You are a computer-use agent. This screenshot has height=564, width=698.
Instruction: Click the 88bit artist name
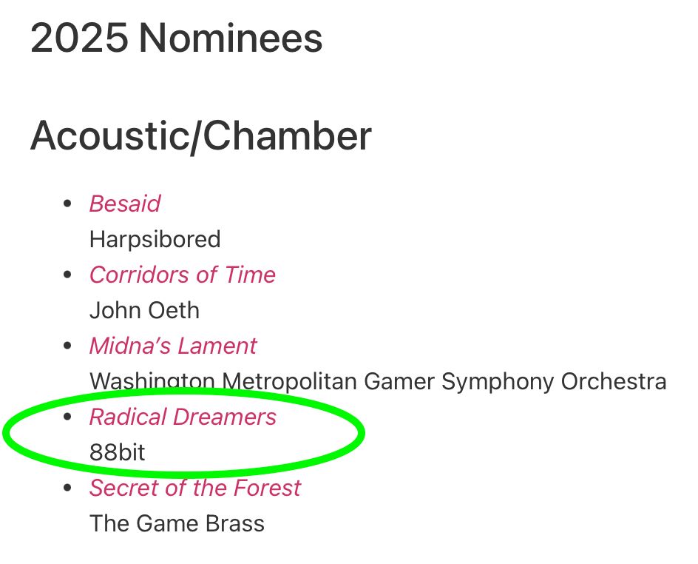117,453
